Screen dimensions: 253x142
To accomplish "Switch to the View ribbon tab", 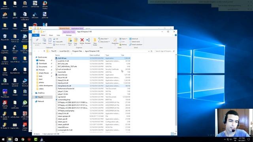I will point(58,35).
